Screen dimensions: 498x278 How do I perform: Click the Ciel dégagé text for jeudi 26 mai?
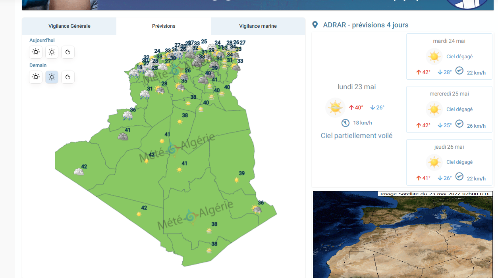pos(459,162)
